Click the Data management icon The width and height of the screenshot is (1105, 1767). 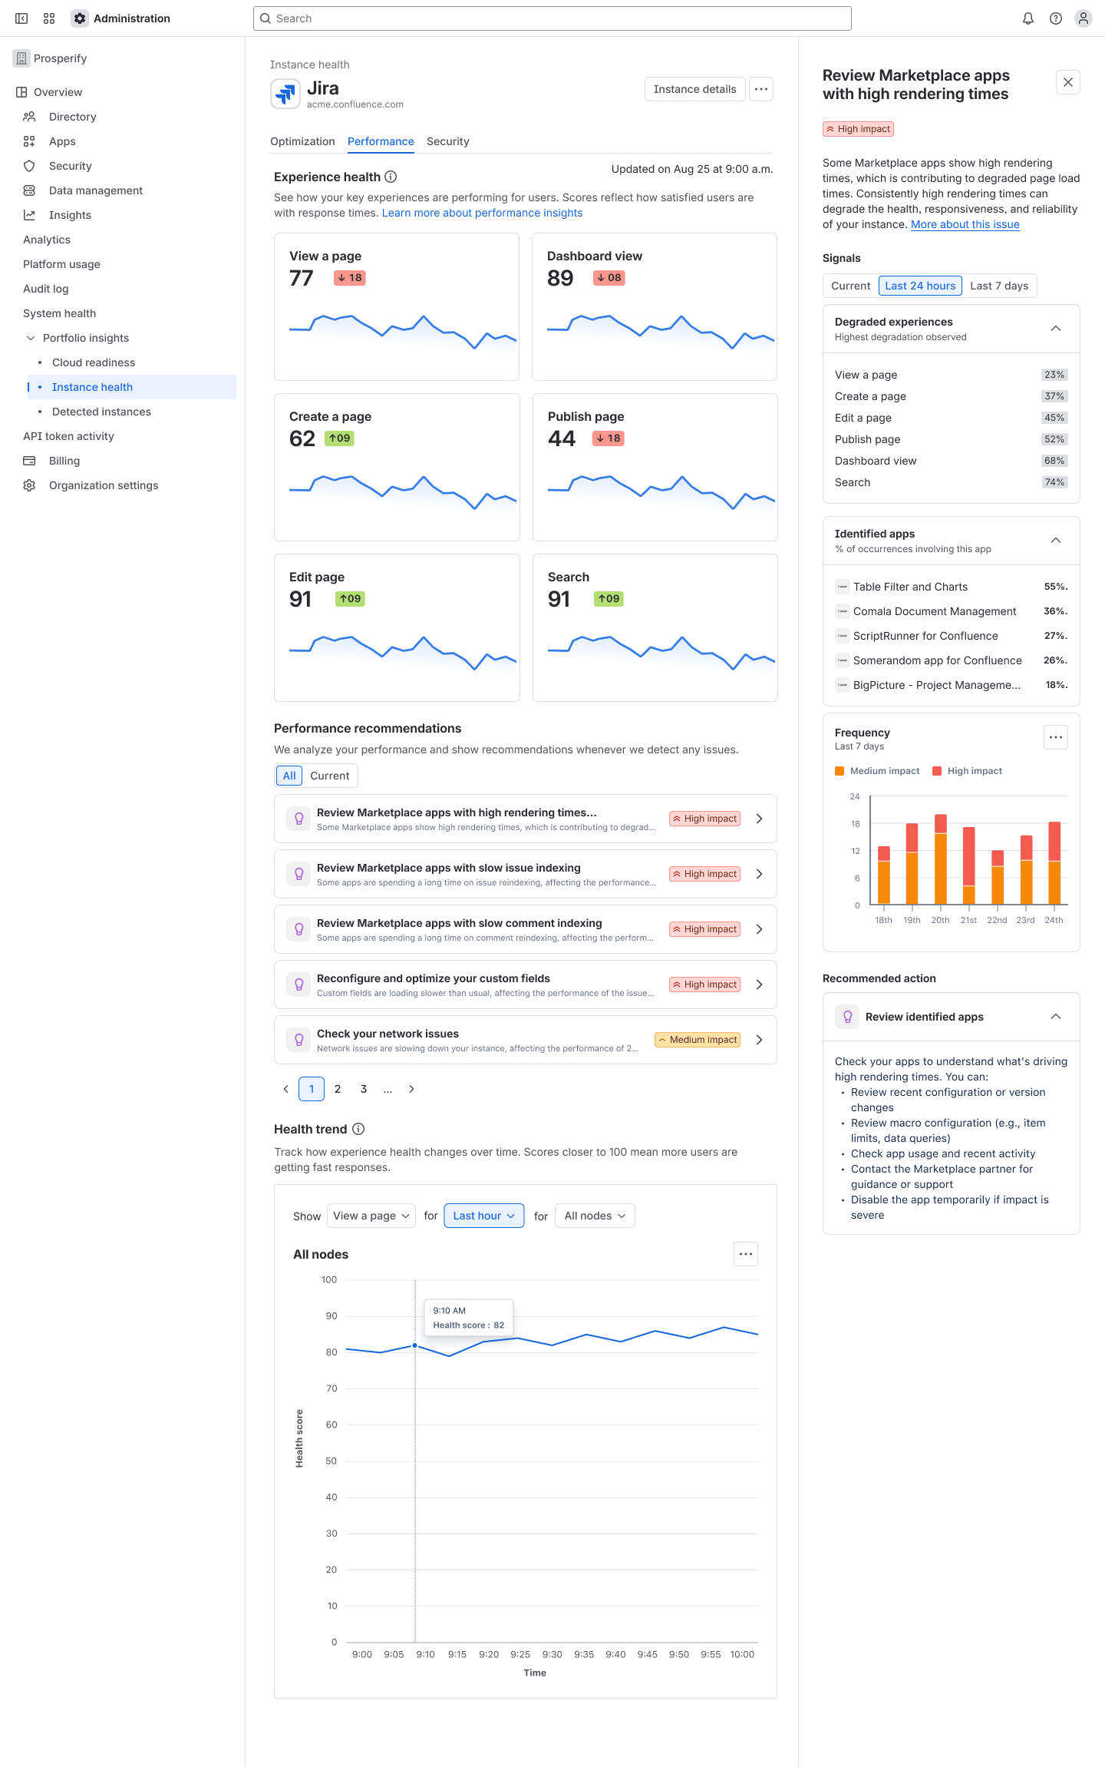29,190
